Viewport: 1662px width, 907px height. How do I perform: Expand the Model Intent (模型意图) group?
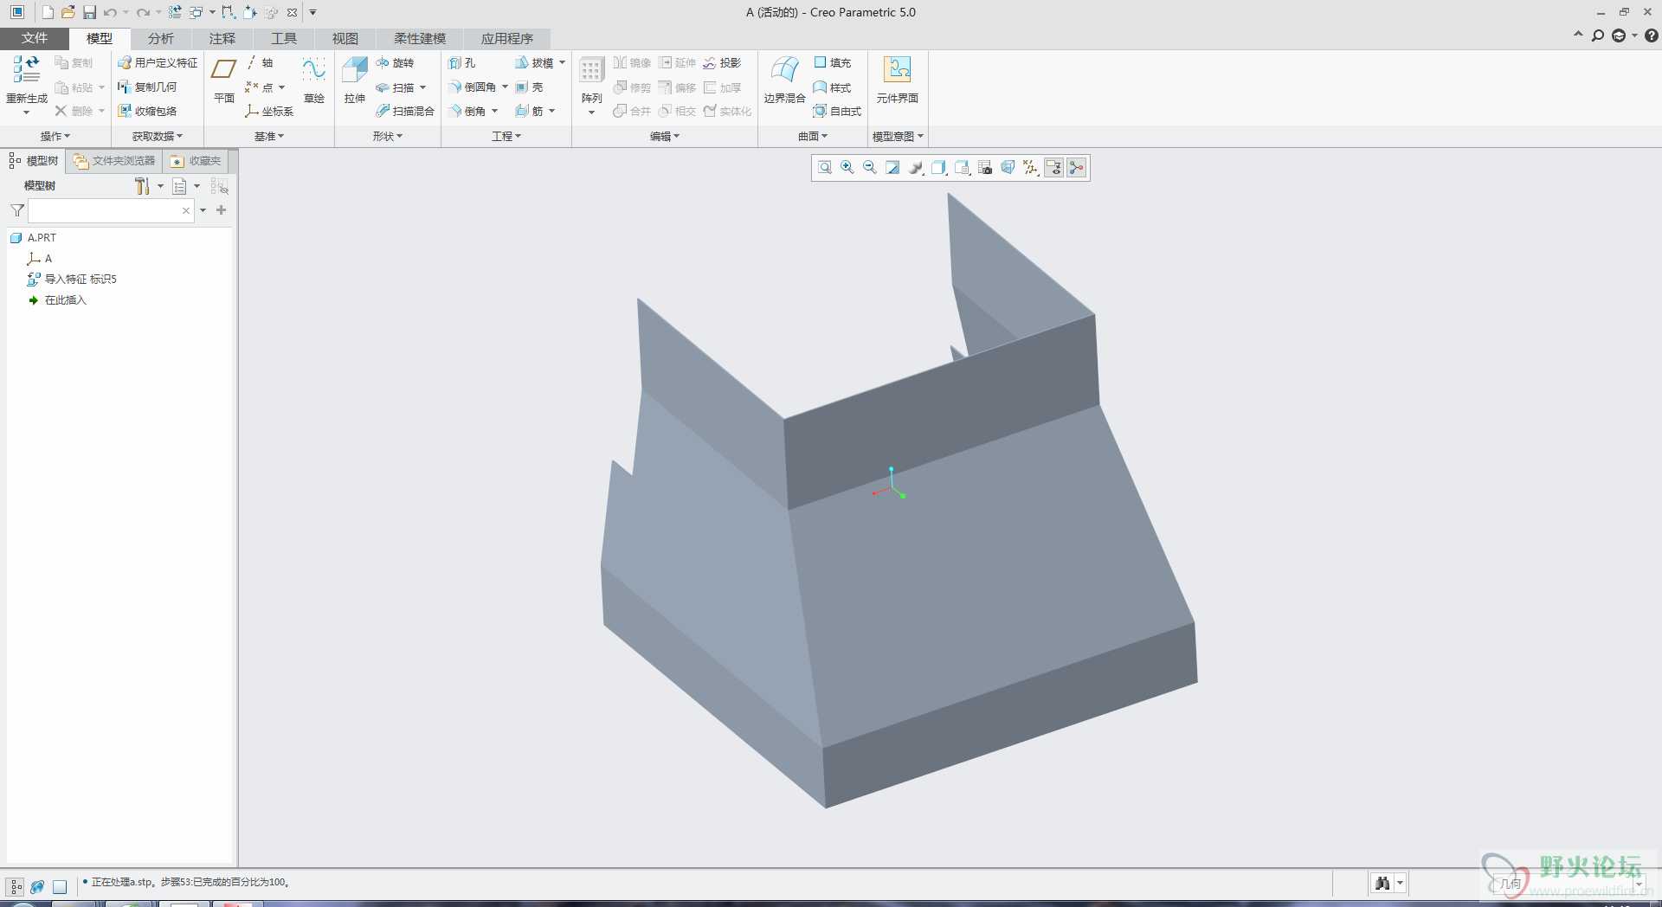(898, 137)
